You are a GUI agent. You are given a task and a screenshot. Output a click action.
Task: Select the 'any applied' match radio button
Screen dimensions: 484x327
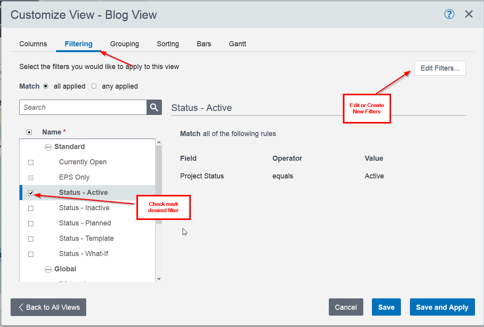[94, 86]
